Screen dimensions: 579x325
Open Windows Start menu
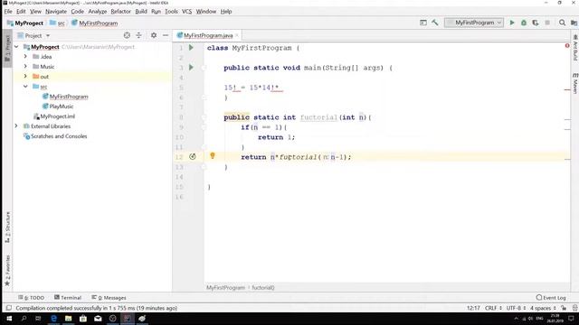point(9,319)
